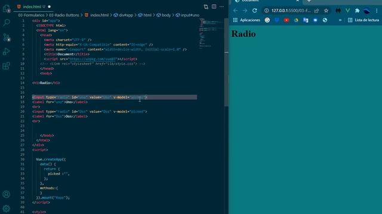Open Lista de lectura reading list
This screenshot has height=214, width=382.
363,20
